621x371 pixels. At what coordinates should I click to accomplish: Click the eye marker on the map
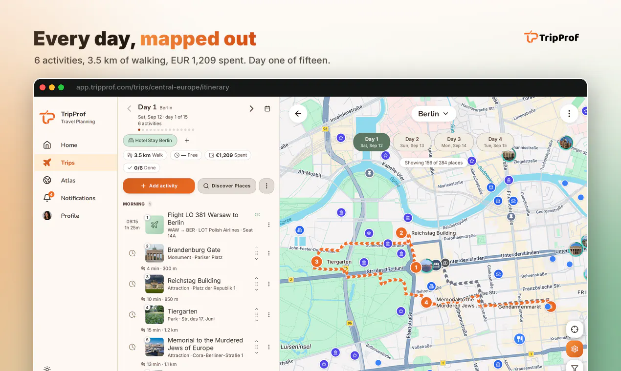point(369,233)
